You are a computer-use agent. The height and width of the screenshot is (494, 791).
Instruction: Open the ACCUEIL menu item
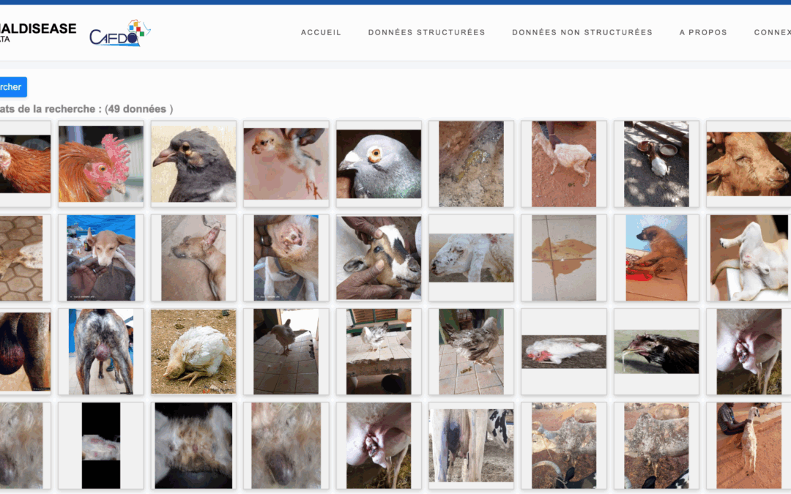coord(321,32)
